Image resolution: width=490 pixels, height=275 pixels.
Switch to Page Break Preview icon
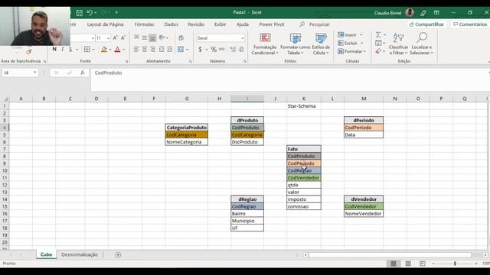[x=422, y=264]
